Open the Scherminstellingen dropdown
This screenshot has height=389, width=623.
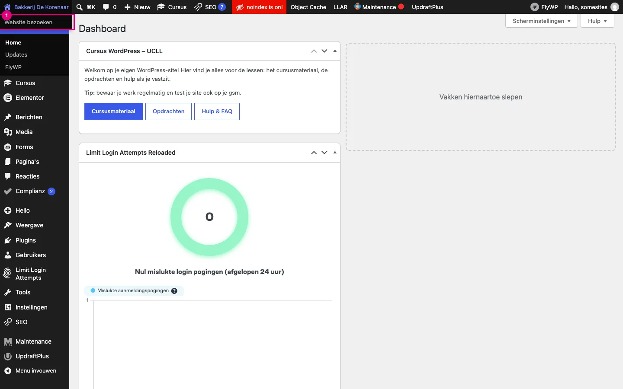pyautogui.click(x=542, y=21)
